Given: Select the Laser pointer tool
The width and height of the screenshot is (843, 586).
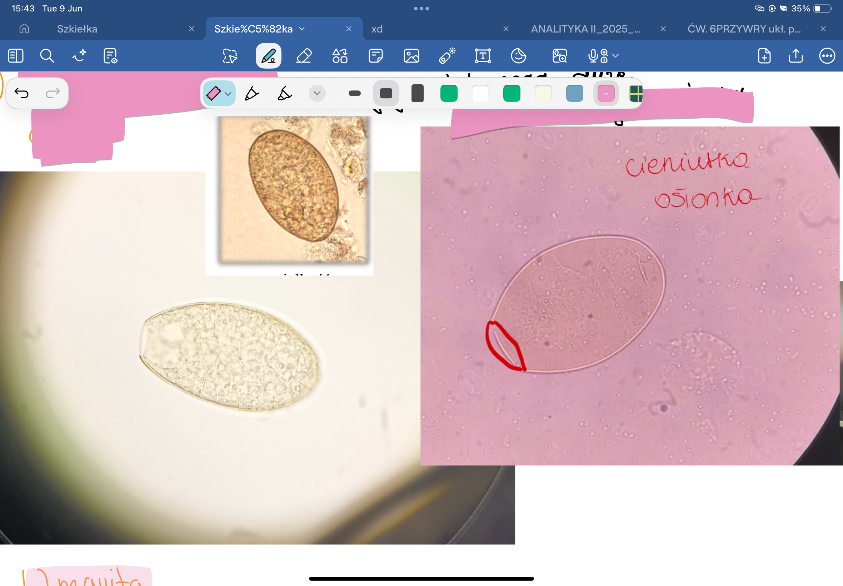Looking at the screenshot, I should (x=447, y=56).
